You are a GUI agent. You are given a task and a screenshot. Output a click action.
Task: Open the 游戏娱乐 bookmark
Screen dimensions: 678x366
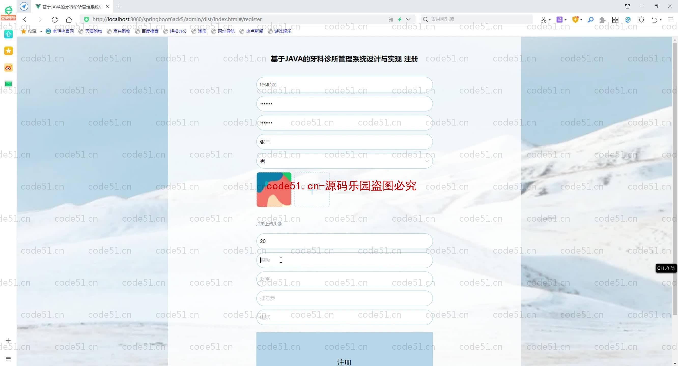click(x=279, y=31)
